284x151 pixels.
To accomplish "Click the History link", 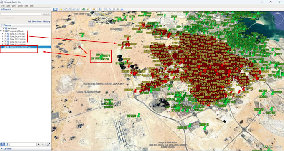I will point(46,21).
